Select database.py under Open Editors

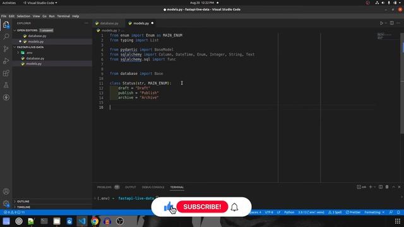pos(37,36)
